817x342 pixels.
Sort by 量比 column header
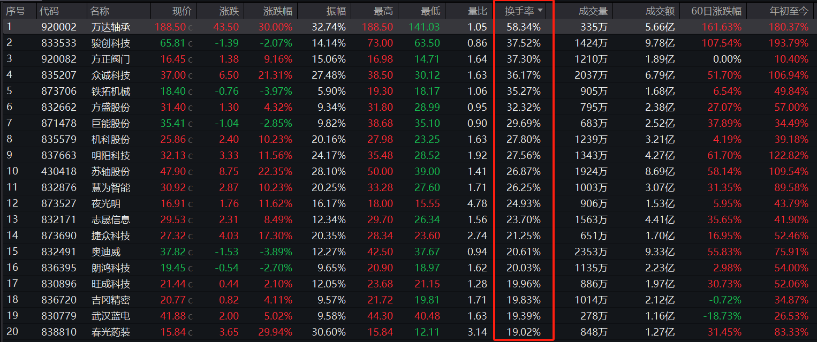coord(476,11)
